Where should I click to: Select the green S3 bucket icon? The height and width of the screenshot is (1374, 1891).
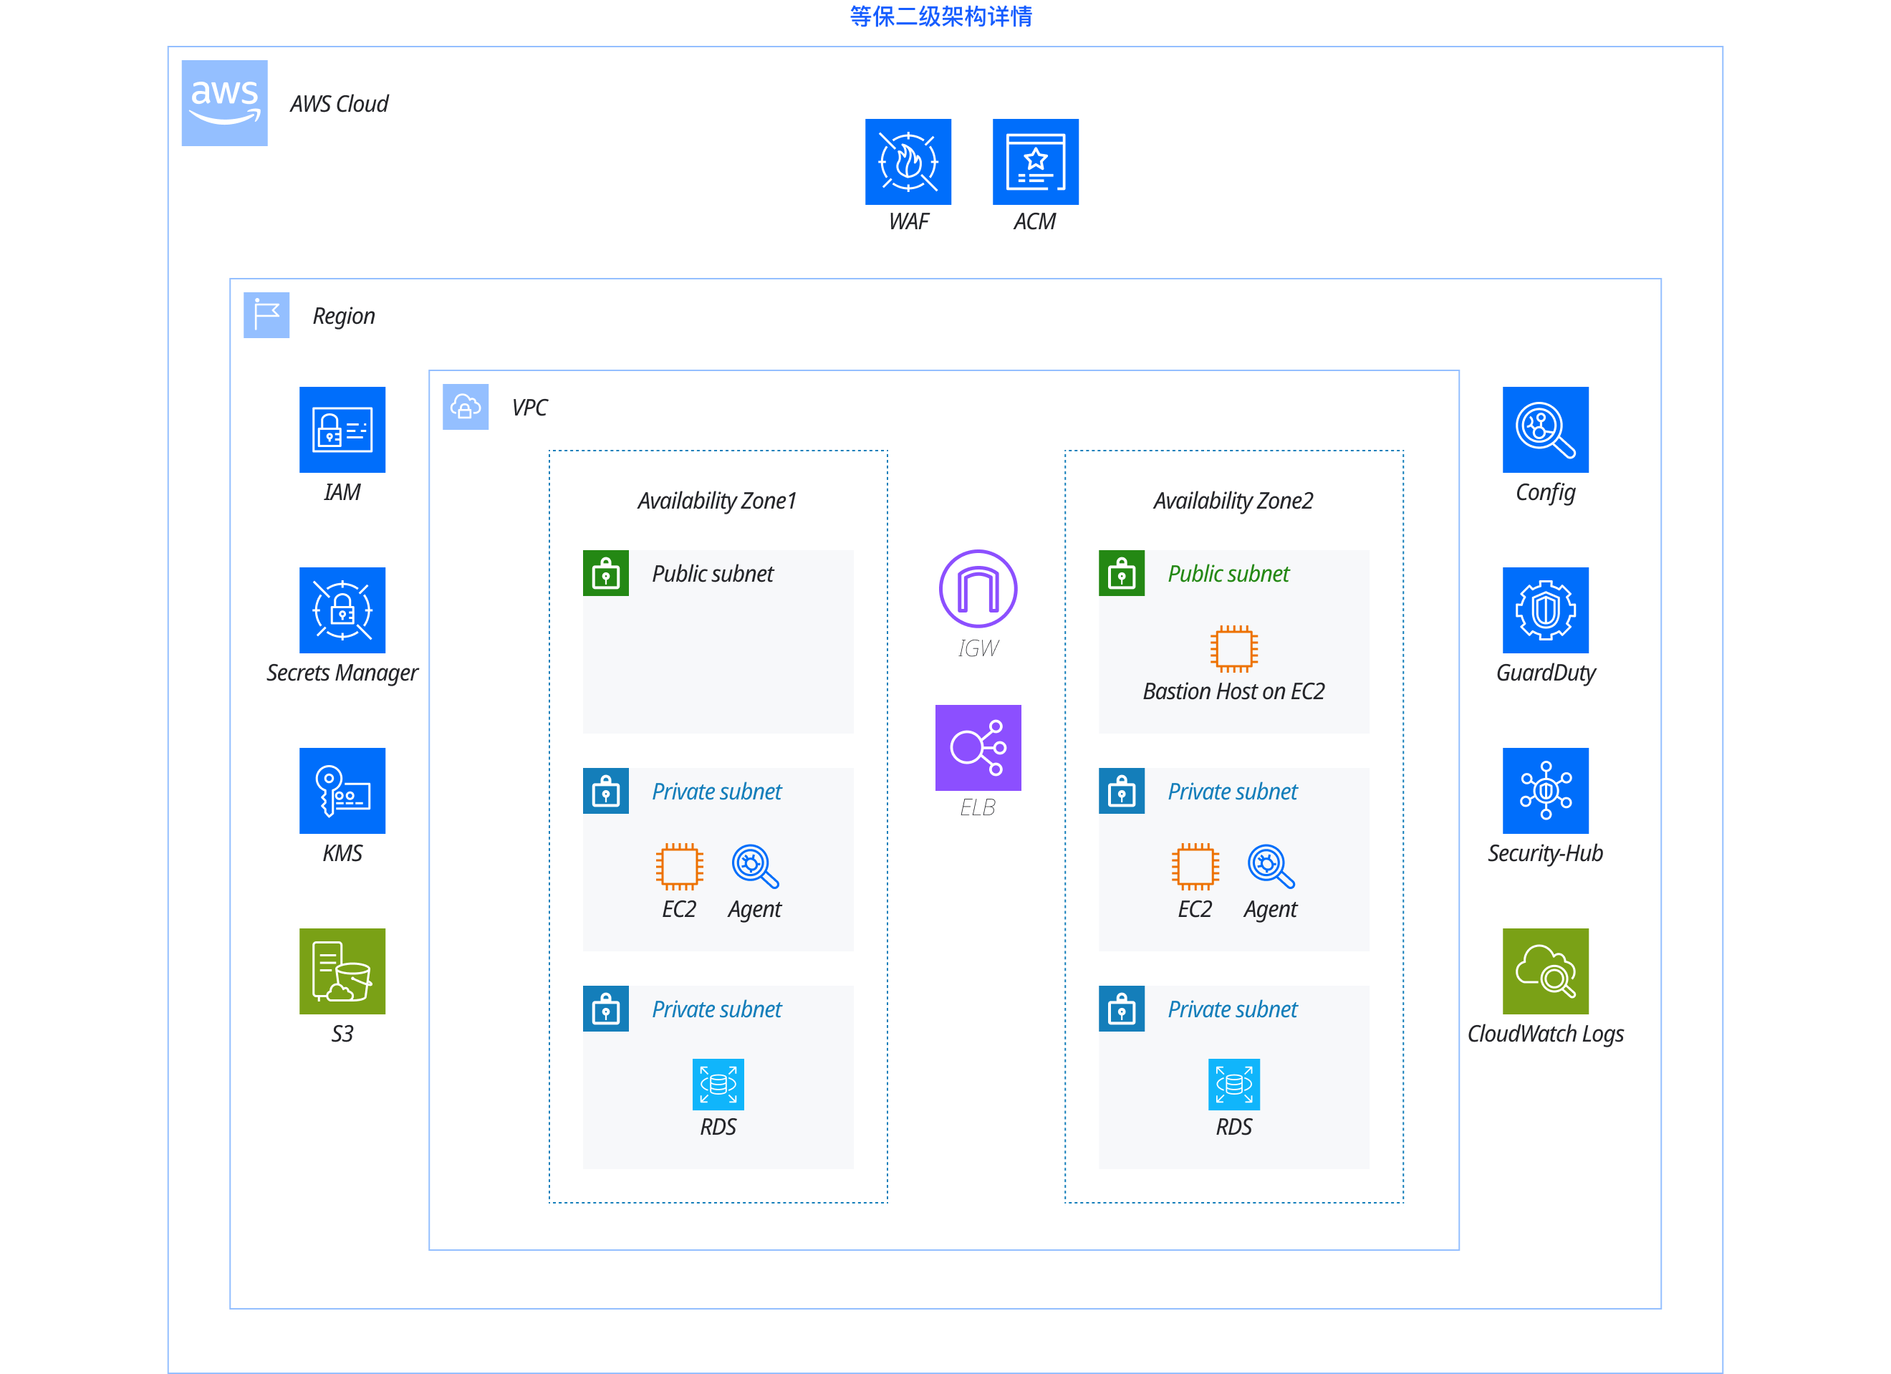point(342,971)
